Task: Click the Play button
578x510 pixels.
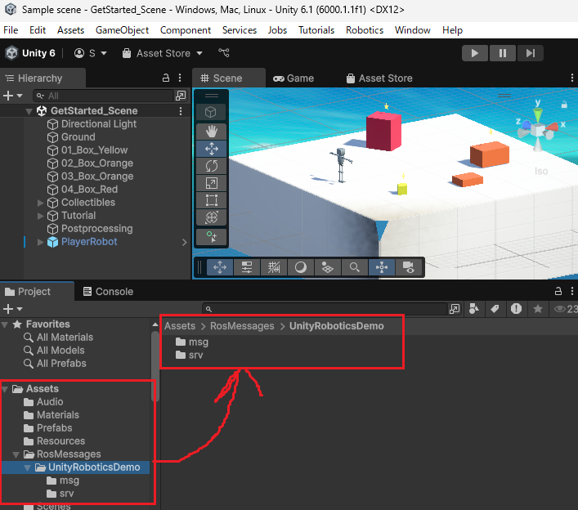Action: 475,53
